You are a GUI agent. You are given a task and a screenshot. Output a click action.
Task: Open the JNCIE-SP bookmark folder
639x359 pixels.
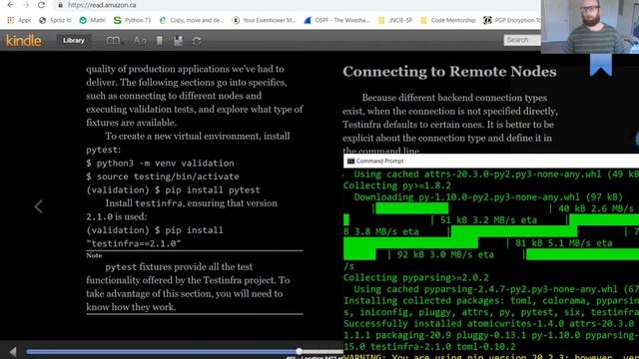tap(395, 20)
